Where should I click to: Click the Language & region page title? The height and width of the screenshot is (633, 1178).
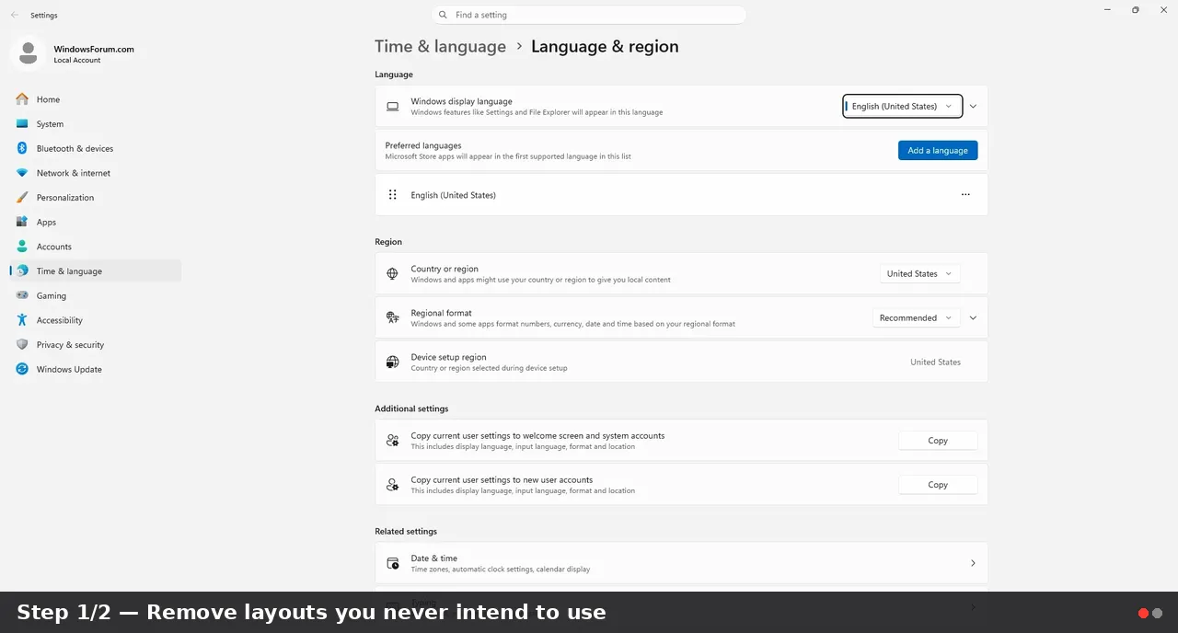[x=605, y=47]
